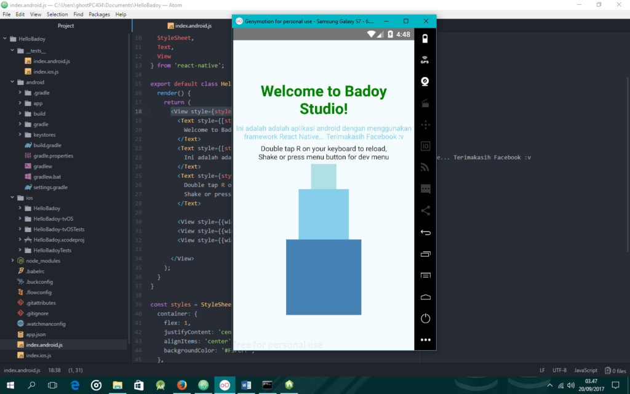
Task: Open the Genymotion screen capture clapper icon
Action: click(x=425, y=103)
